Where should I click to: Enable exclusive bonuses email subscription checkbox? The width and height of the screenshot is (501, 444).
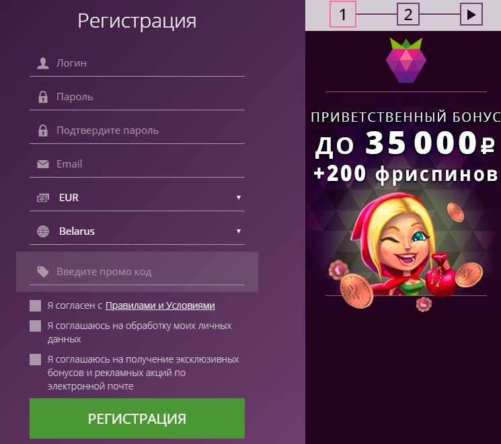pos(35,359)
